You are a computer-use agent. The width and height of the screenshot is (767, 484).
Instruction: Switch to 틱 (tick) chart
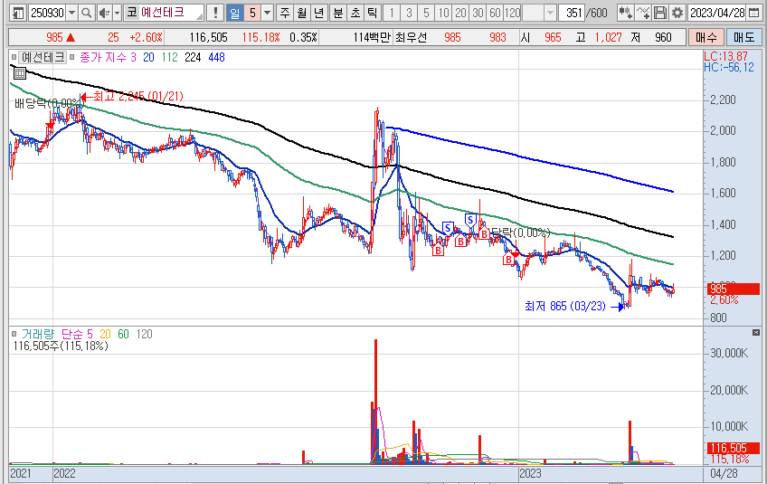point(372,13)
